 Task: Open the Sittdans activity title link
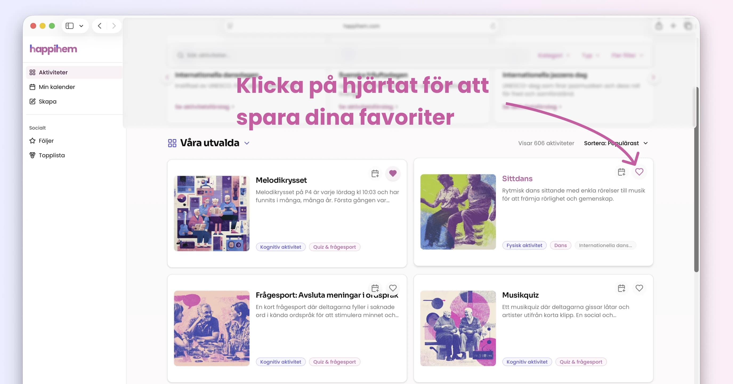[517, 179]
